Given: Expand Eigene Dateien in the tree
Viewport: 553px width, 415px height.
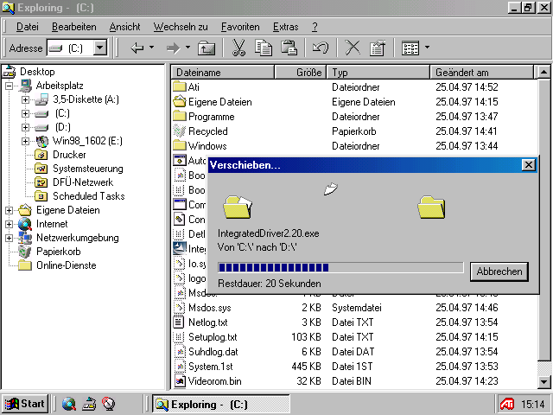Looking at the screenshot, I should pyautogui.click(x=10, y=210).
